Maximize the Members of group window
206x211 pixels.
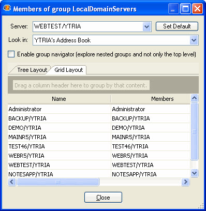pyautogui.click(x=186, y=9)
